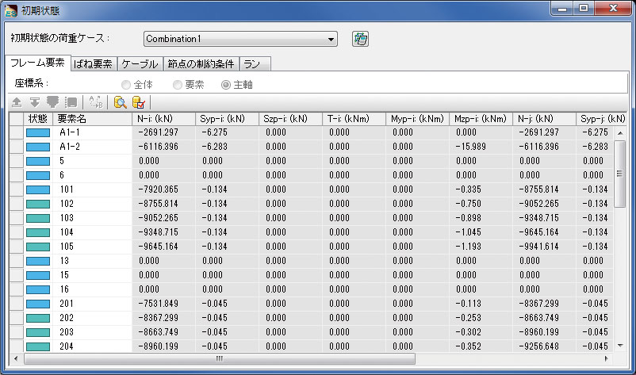Screen dimensions: 636x375
Task: Click the grayed dotted-list block toolbar icon
Action: point(71,102)
